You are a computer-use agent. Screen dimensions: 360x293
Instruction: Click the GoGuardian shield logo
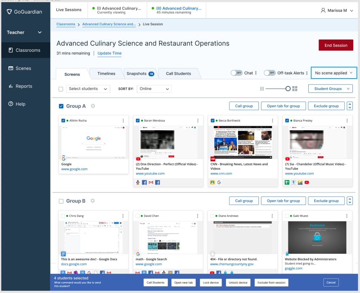(x=9, y=12)
